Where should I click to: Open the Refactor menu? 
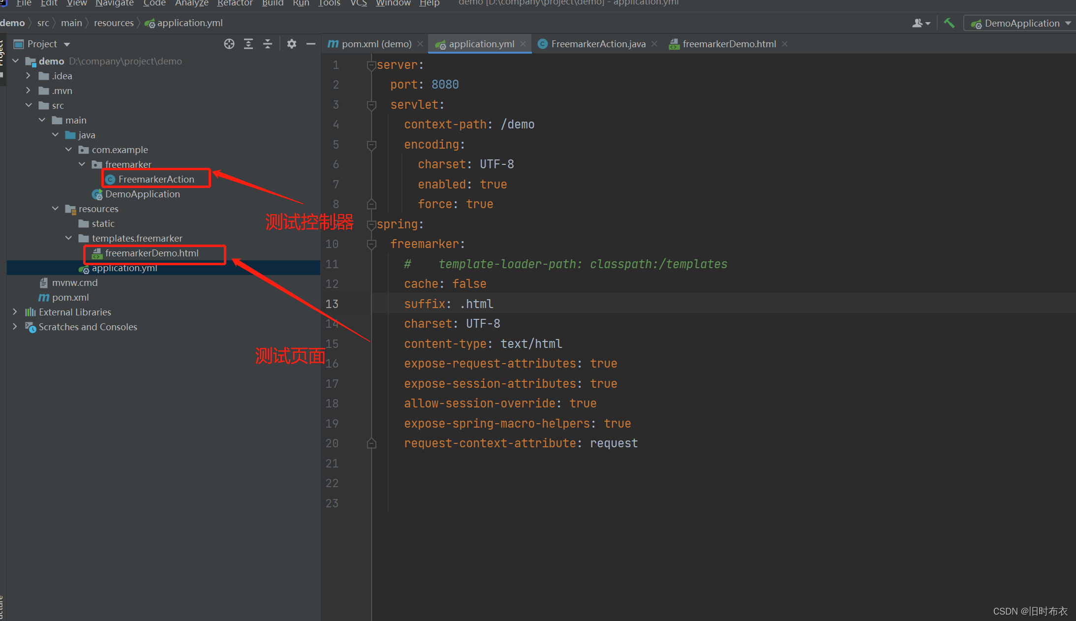coord(235,3)
